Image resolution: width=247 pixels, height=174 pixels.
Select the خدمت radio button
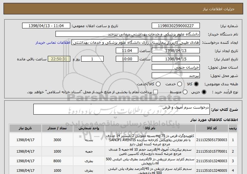click(180, 84)
